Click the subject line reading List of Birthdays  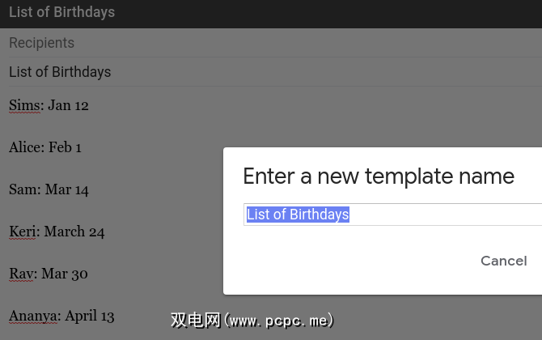point(60,72)
